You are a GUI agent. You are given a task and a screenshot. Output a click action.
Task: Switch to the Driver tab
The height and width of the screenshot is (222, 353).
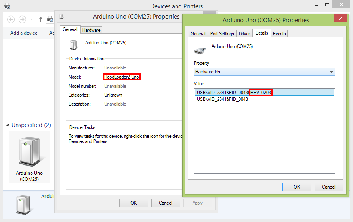click(244, 34)
